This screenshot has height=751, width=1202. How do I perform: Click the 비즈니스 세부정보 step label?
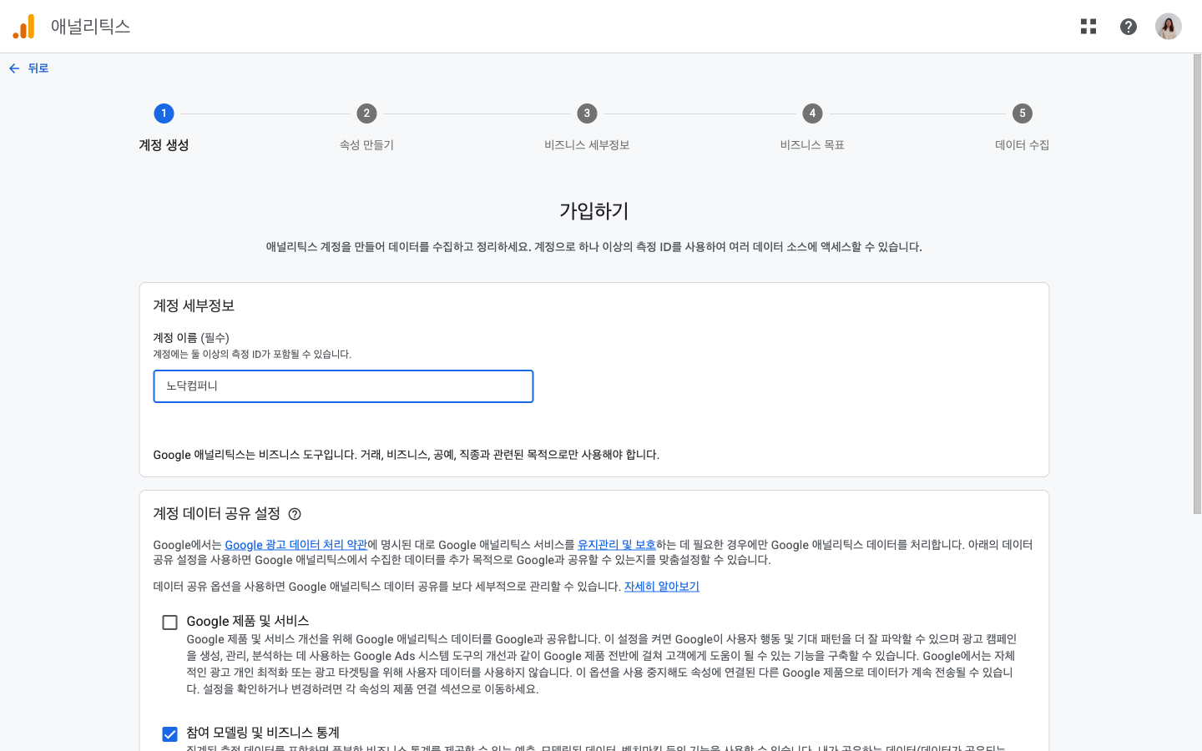click(x=587, y=145)
